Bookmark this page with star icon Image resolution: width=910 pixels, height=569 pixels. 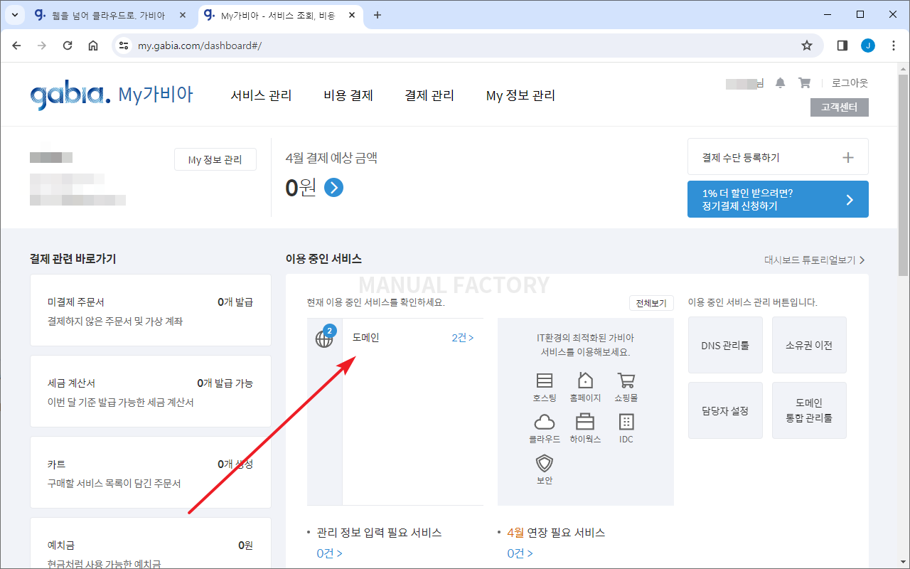[x=807, y=46]
